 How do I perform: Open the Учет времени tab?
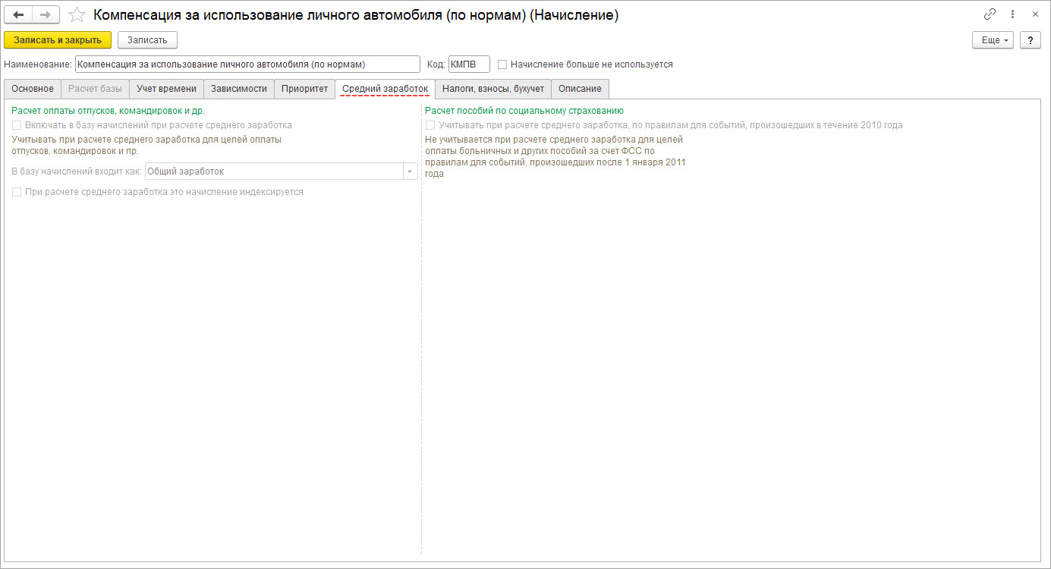[x=166, y=89]
